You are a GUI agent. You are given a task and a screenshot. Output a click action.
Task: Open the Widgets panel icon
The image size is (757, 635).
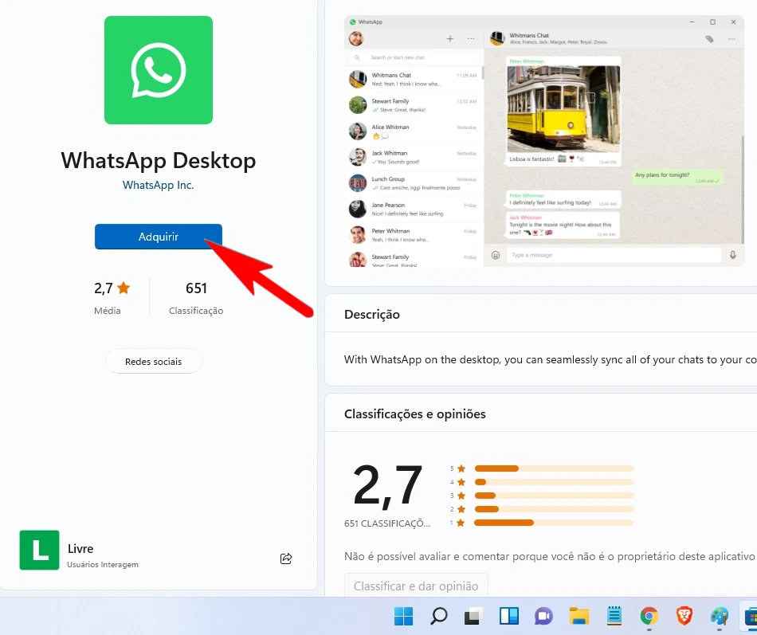click(x=509, y=616)
